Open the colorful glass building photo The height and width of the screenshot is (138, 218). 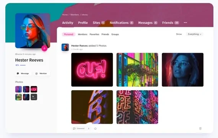137,70
